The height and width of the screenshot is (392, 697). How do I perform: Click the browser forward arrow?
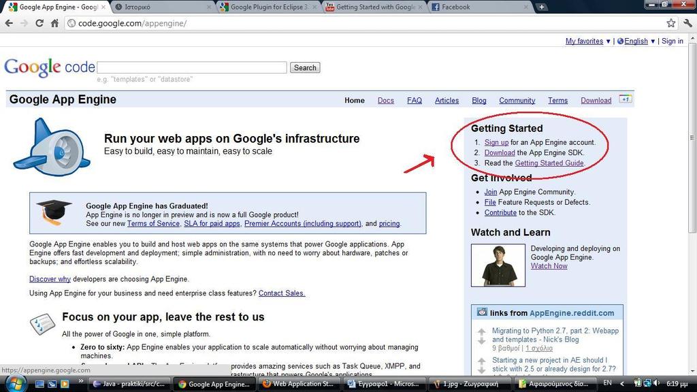(24, 23)
